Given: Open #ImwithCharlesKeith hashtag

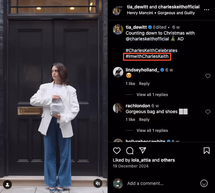Looking at the screenshot, I should pos(147,56).
